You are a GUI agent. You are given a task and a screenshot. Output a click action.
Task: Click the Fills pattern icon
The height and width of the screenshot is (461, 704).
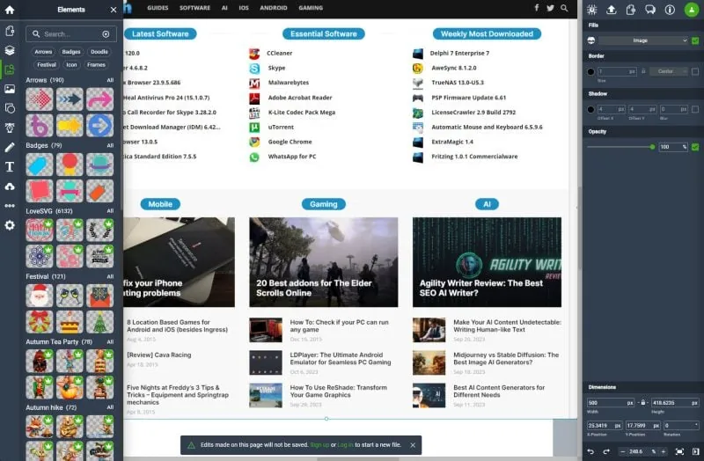click(x=590, y=40)
